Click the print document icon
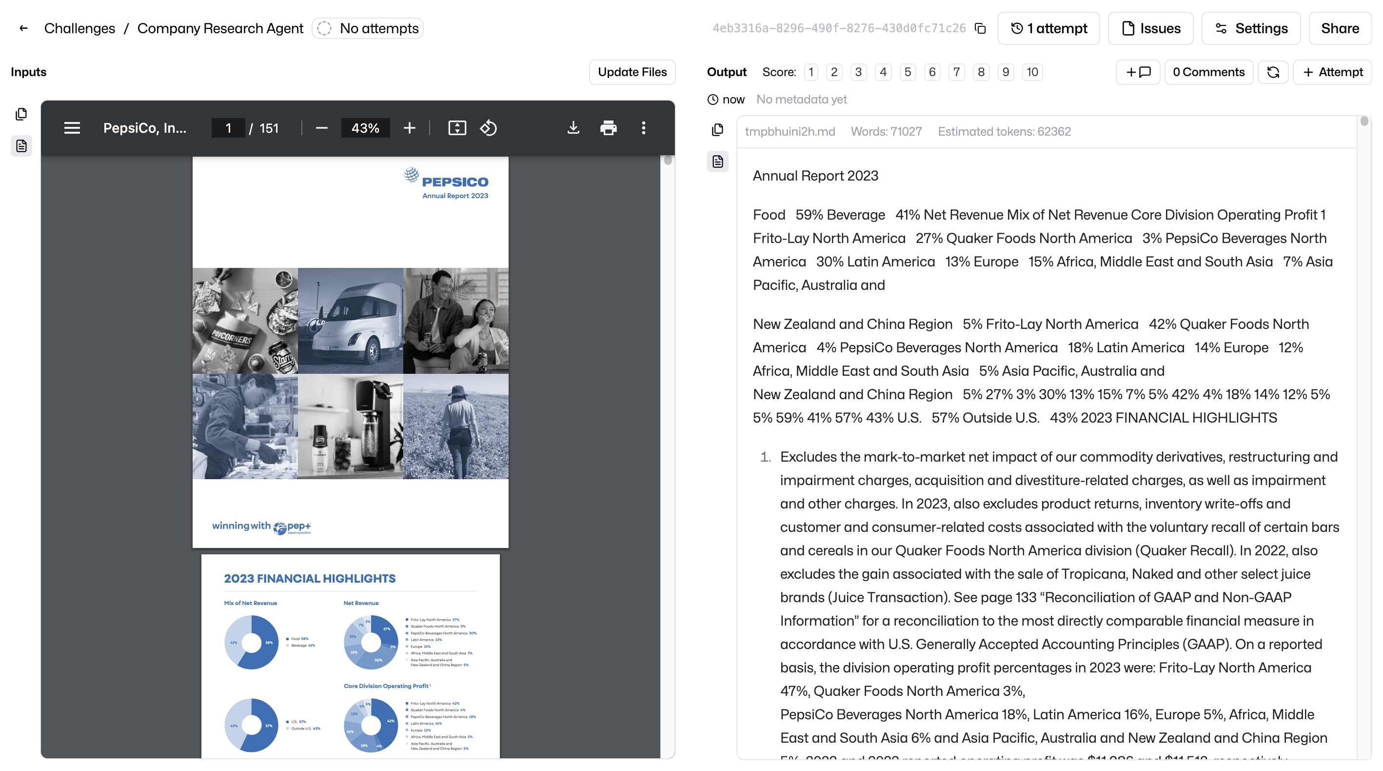This screenshot has height=771, width=1383. click(x=607, y=127)
